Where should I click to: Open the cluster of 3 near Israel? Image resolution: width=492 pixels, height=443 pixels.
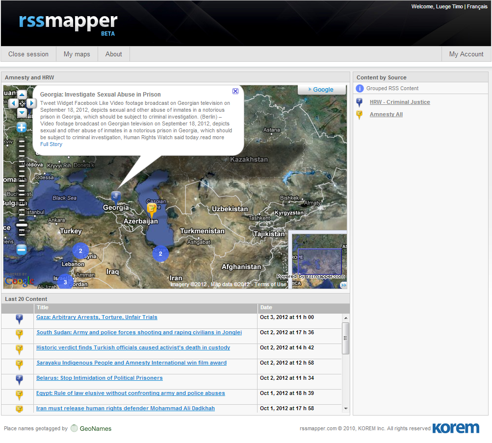65,281
